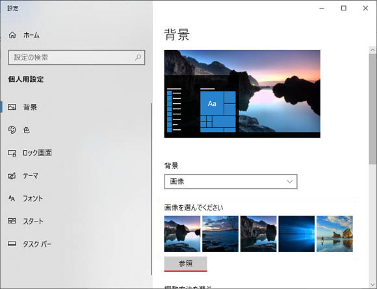Pick the blue Windows logo wallpaper thumbnail

point(296,234)
